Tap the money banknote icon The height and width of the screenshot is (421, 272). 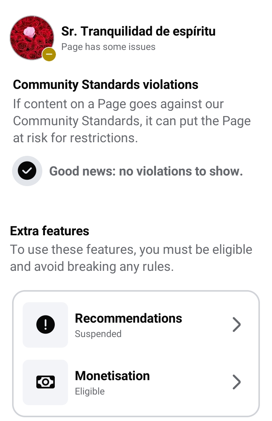[45, 382]
